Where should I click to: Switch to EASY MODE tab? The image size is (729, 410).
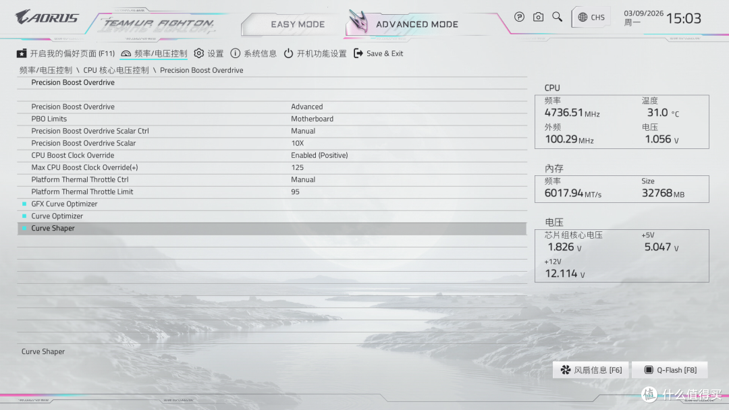click(x=298, y=24)
